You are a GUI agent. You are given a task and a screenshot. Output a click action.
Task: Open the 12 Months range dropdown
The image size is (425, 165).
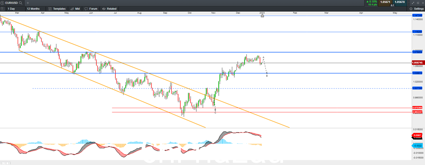coord(36,9)
